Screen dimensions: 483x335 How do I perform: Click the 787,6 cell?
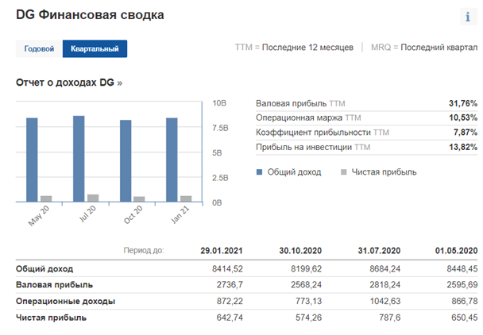coord(390,318)
